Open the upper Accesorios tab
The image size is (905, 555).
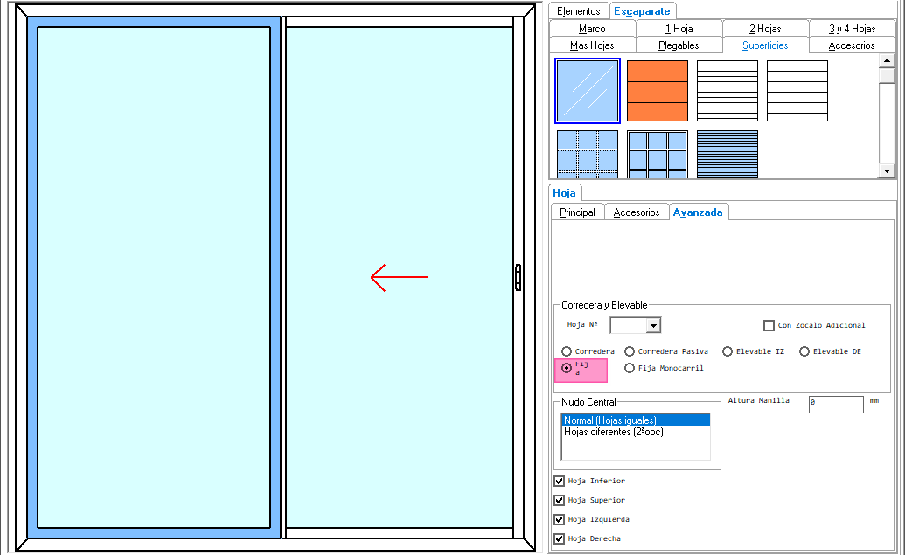(x=852, y=45)
